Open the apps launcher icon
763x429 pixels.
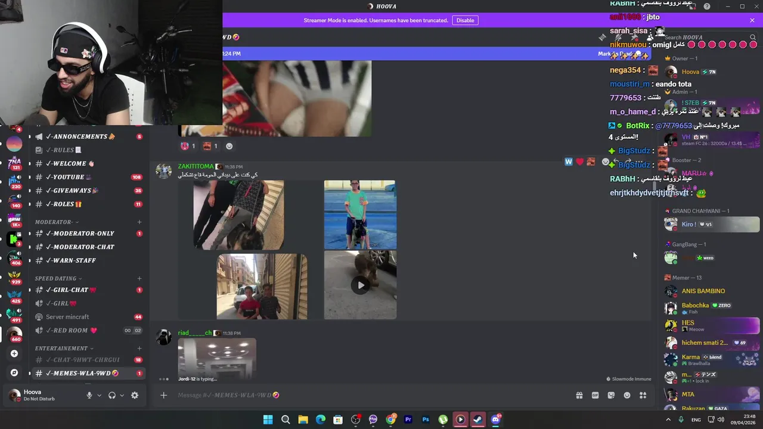643,395
